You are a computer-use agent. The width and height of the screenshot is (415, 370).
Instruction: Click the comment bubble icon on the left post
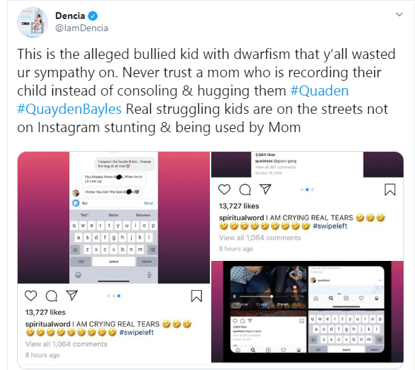pos(51,296)
